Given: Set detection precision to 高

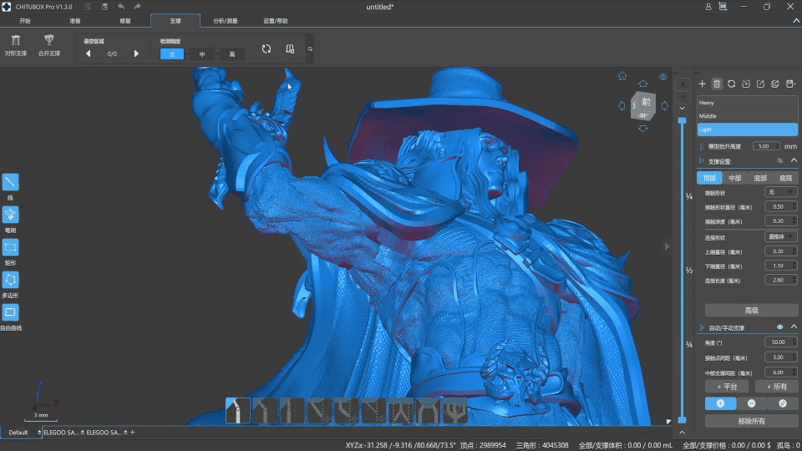Looking at the screenshot, I should click(x=232, y=54).
